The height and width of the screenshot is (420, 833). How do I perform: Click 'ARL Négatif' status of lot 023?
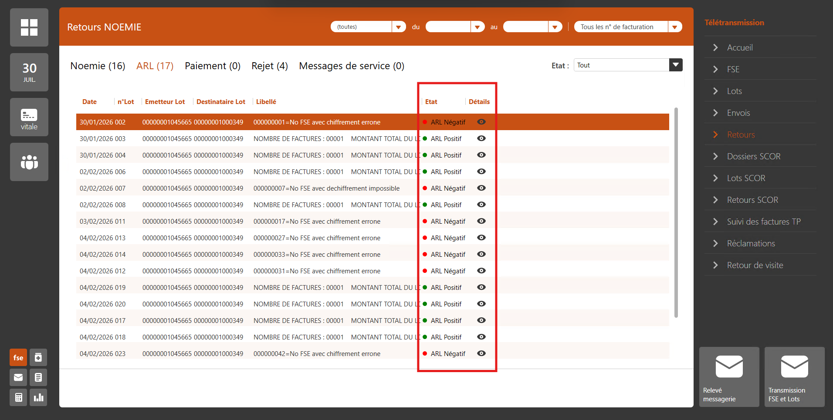coord(448,354)
